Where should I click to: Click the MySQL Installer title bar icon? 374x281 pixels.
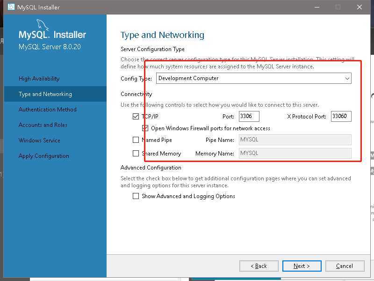click(x=11, y=7)
